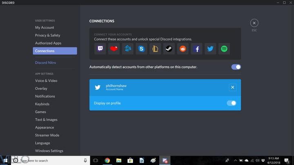Connect a Facebook account
294x165 pixels.
click(196, 49)
